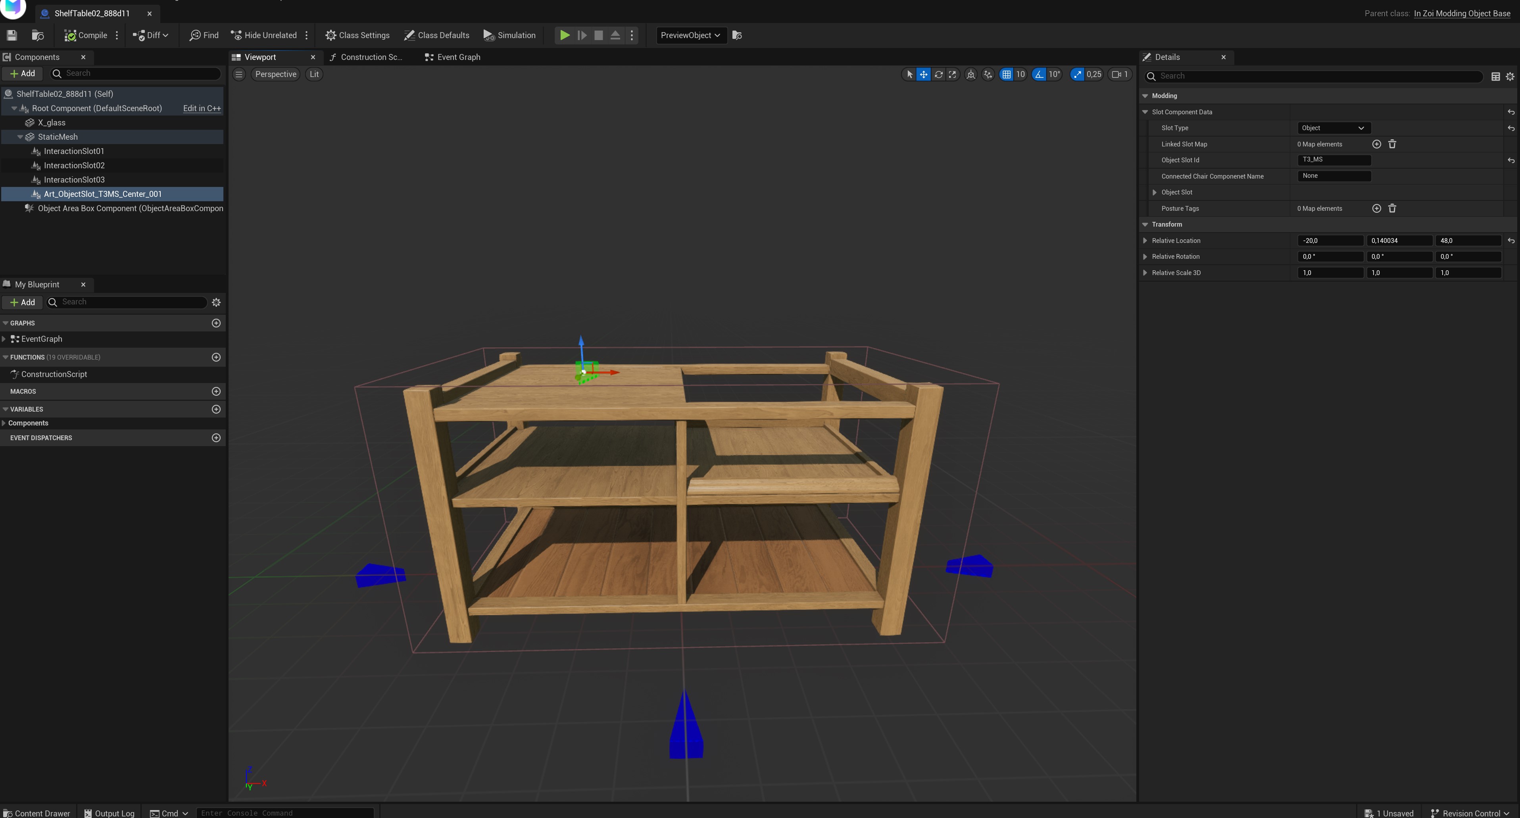
Task: Click the Stop playback button
Action: [598, 35]
